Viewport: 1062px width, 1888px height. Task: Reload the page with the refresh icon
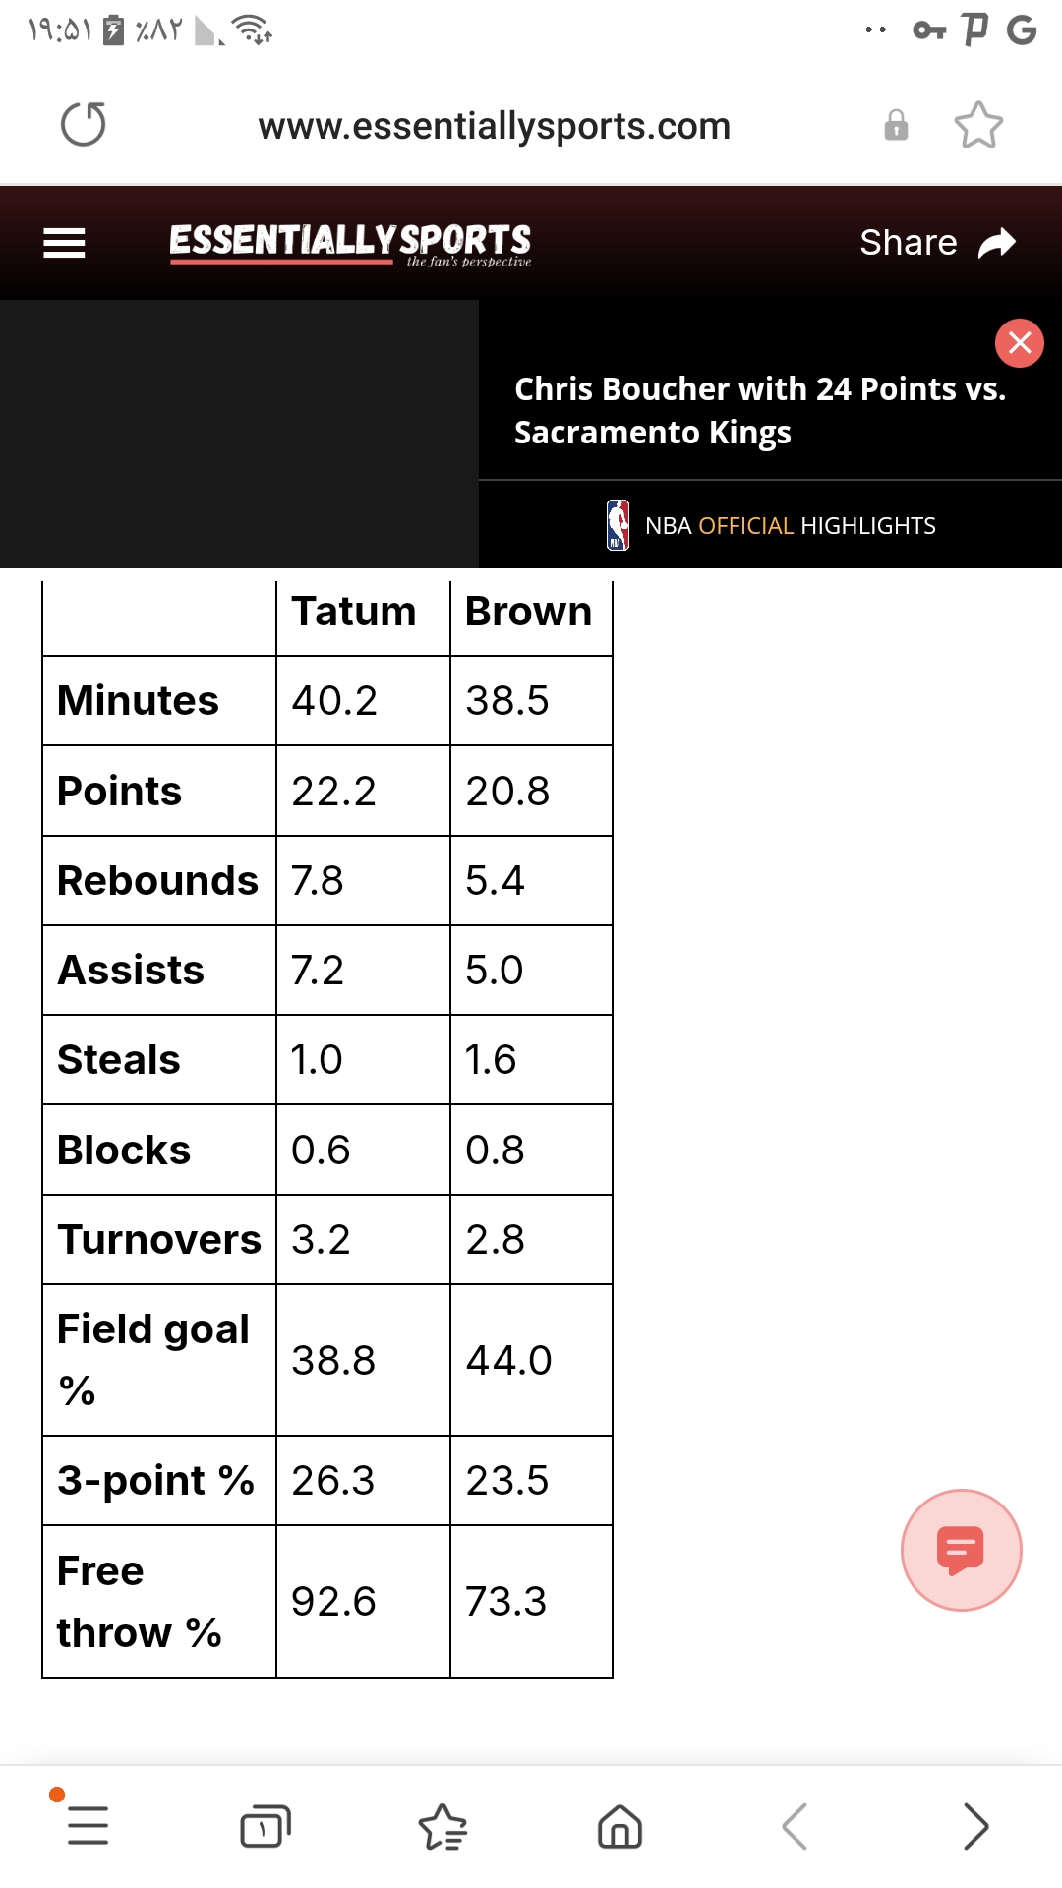tap(84, 125)
